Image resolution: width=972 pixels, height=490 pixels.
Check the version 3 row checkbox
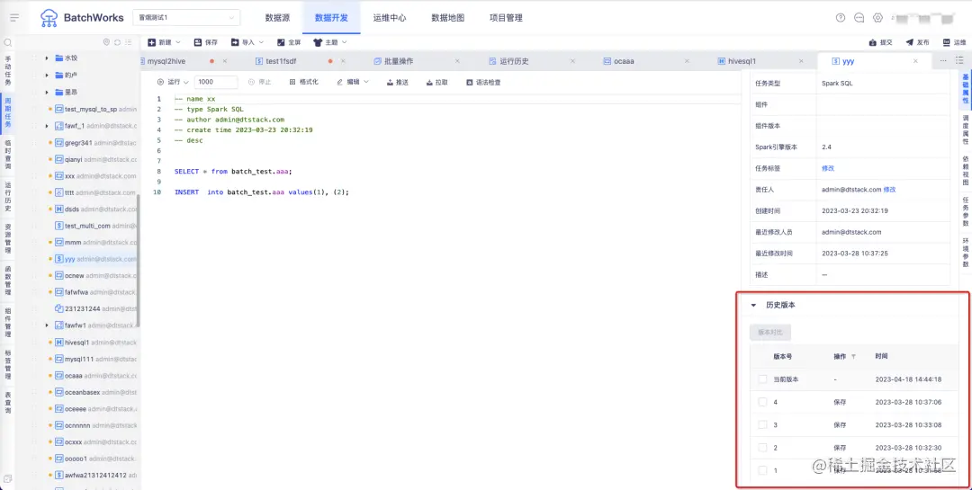click(x=762, y=425)
